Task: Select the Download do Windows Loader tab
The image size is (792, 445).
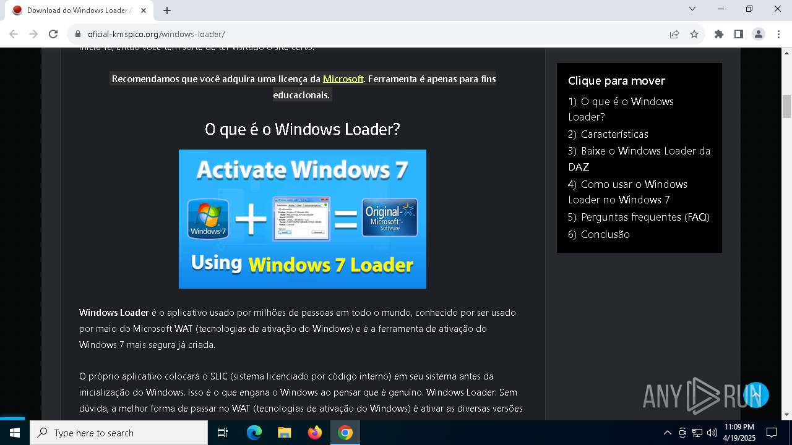Action: click(x=79, y=11)
